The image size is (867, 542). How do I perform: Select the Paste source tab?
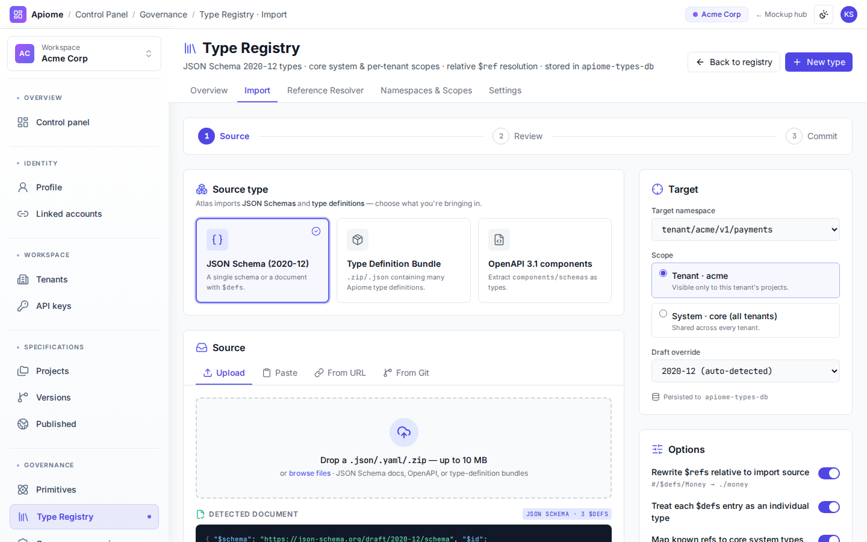[280, 373]
